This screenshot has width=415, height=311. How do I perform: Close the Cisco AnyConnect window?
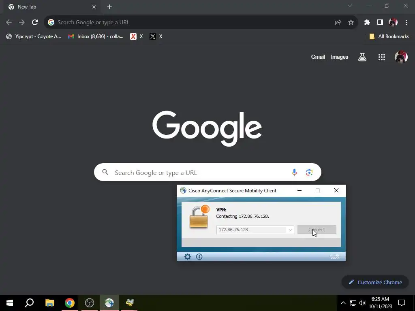coord(336,190)
